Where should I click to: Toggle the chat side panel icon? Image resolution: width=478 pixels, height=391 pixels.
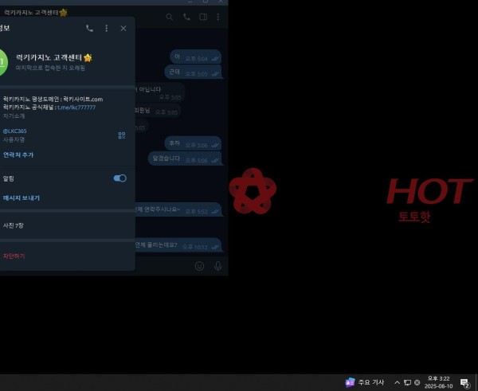[203, 17]
